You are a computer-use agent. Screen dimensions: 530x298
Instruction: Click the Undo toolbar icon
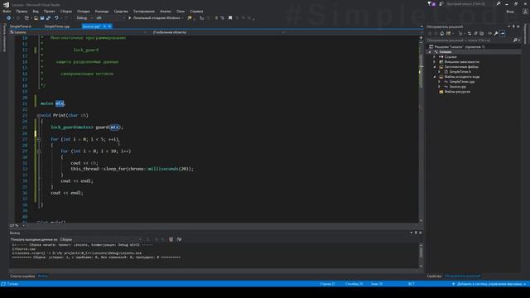click(56, 18)
